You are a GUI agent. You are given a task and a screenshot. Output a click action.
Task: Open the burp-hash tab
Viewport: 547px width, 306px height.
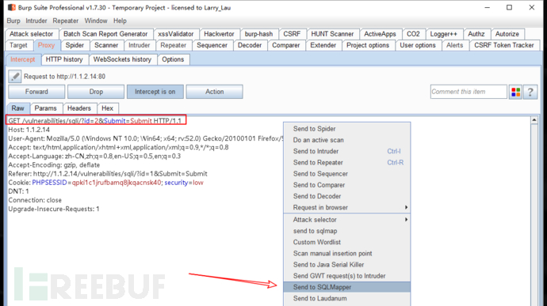point(258,34)
